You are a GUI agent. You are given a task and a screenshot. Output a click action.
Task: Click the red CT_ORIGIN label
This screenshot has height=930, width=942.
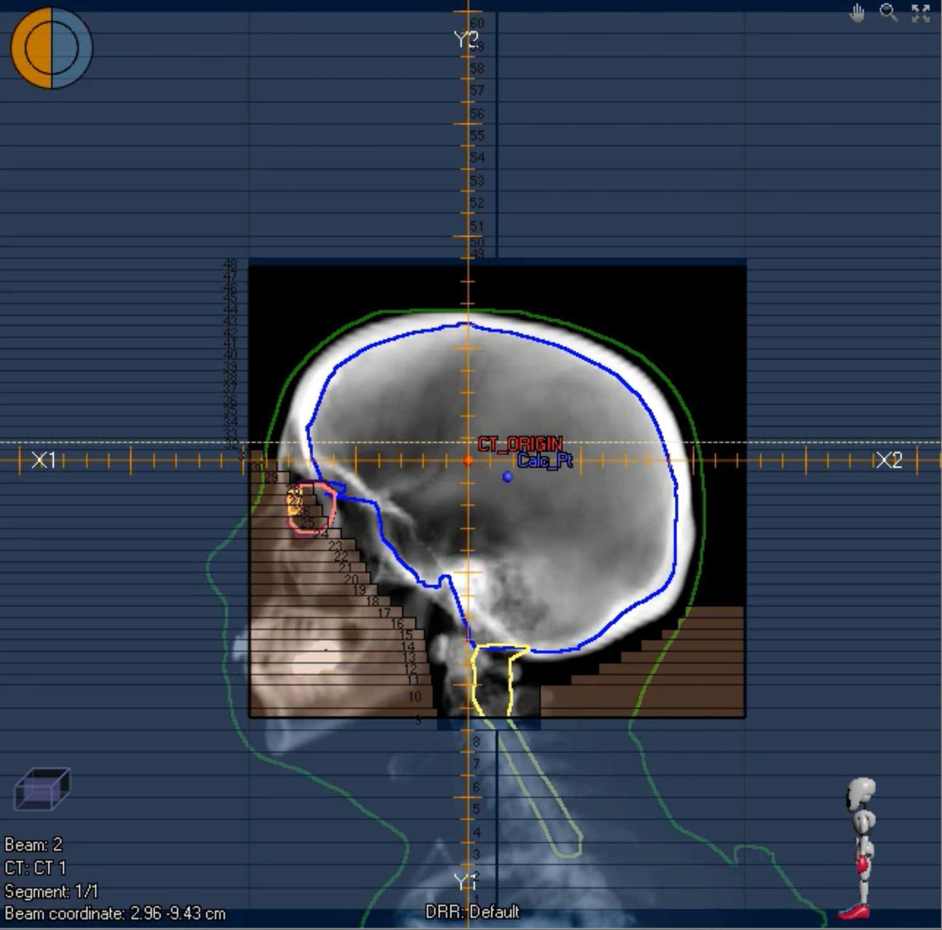(x=520, y=444)
